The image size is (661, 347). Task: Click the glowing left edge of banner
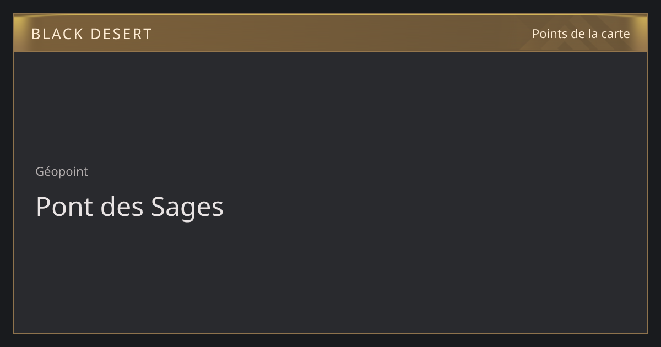[x=20, y=33]
